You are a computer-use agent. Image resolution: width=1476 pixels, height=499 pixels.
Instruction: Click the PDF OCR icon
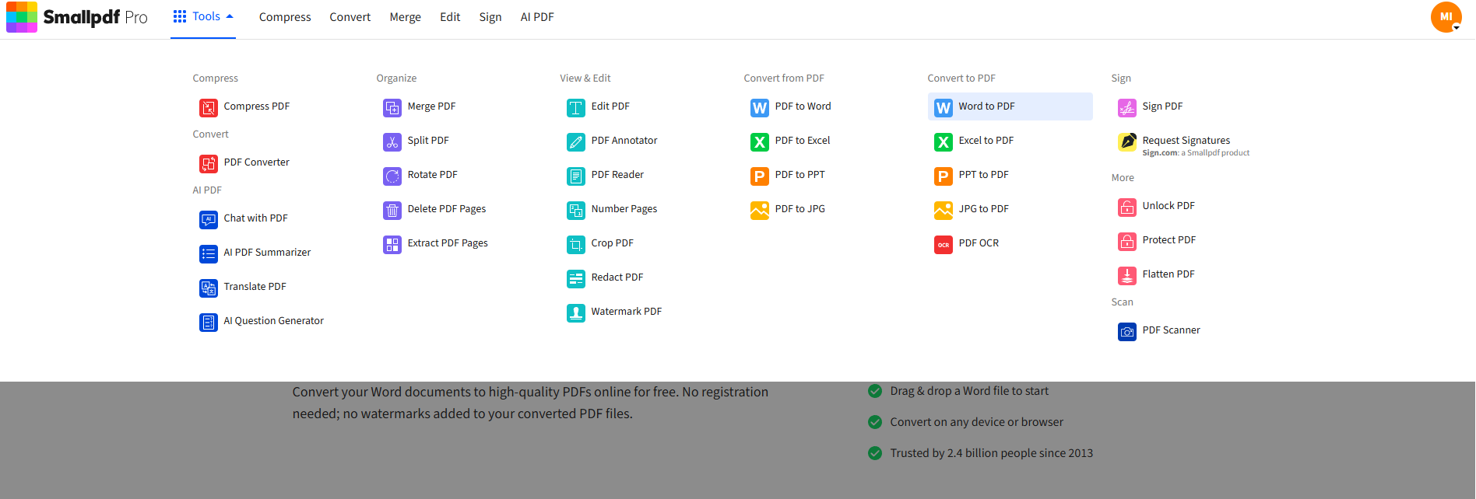point(944,244)
